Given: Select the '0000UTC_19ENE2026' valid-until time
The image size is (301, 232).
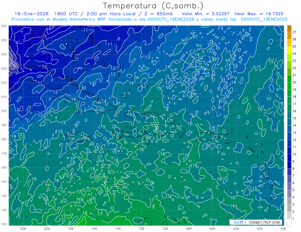Looking at the screenshot, I should (x=264, y=19).
